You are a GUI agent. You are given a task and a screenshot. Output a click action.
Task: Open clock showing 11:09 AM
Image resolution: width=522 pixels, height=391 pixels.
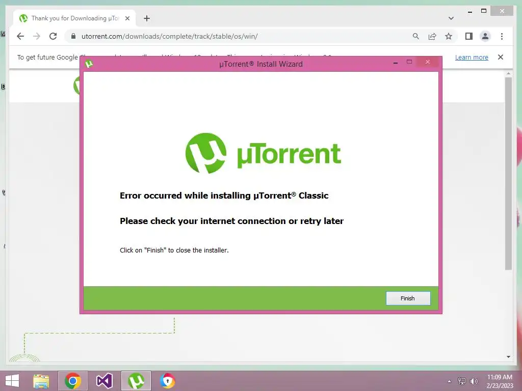pos(500,381)
